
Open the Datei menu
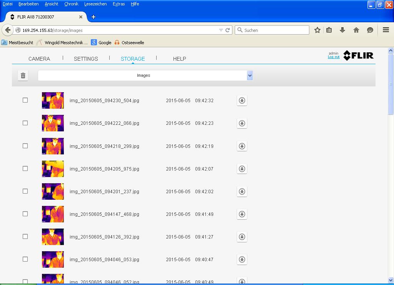(x=8, y=4)
